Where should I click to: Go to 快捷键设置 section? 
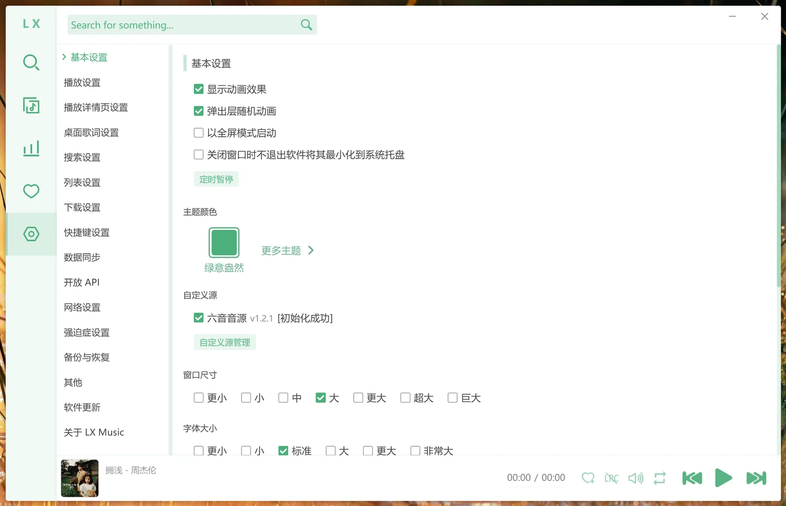(86, 232)
